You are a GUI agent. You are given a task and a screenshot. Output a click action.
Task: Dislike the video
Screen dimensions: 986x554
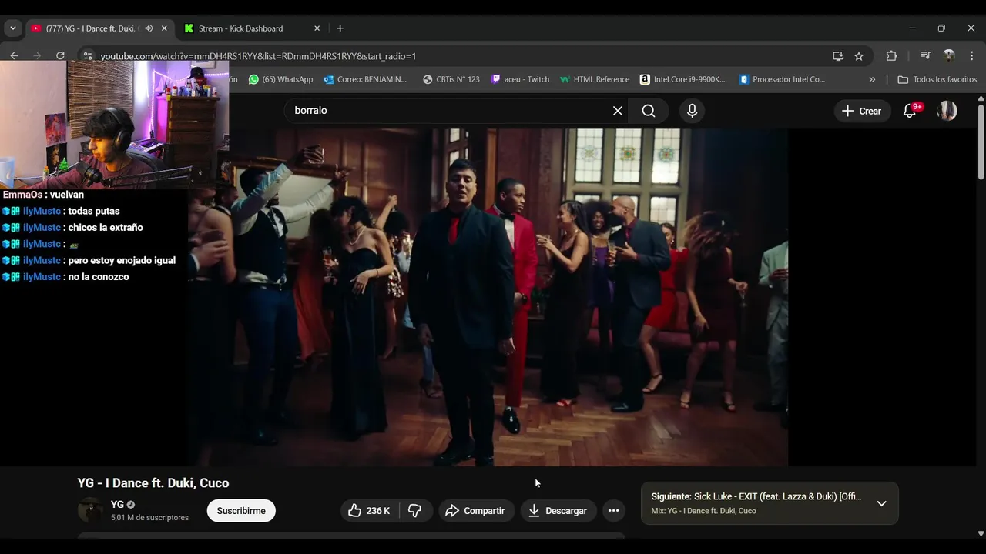pos(415,511)
